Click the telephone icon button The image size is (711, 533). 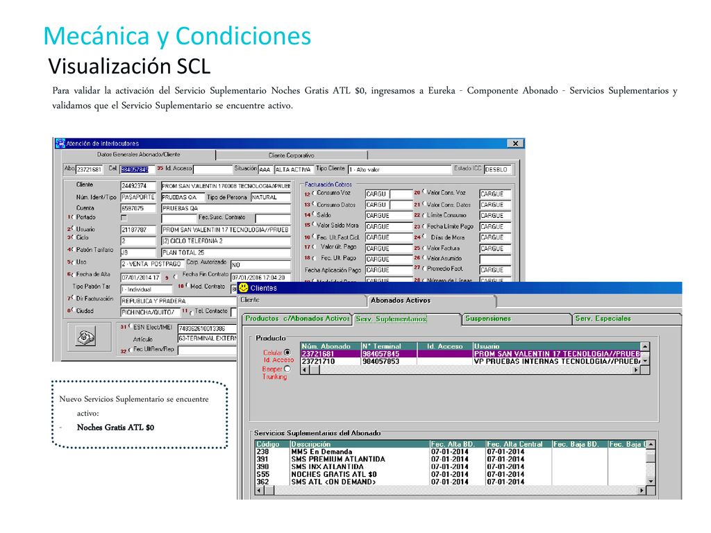85,337
